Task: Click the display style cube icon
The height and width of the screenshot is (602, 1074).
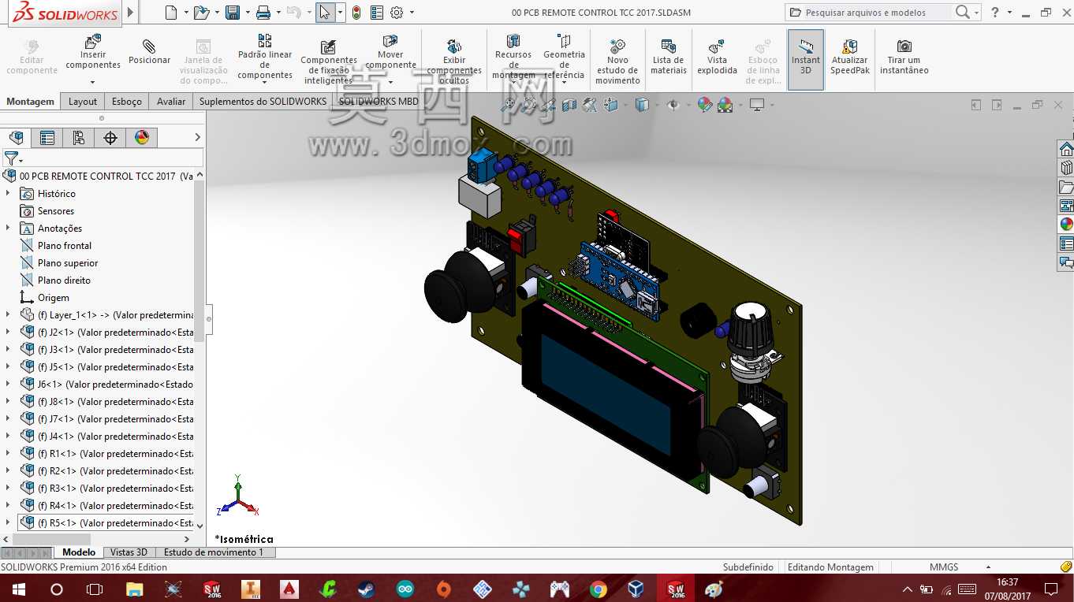Action: pyautogui.click(x=642, y=105)
